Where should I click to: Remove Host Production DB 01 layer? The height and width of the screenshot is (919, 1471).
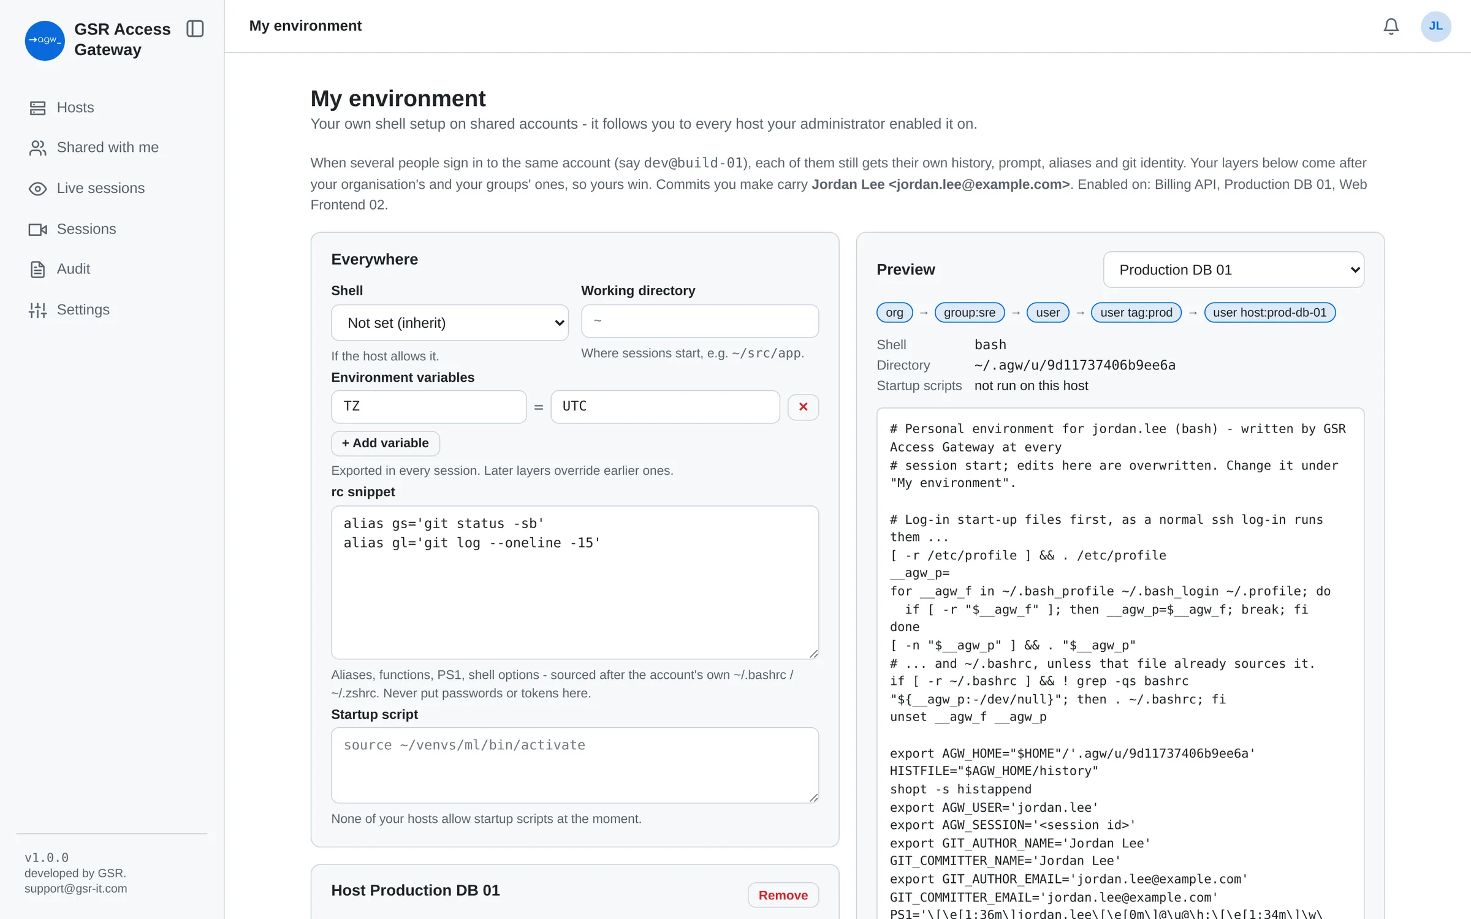[783, 895]
